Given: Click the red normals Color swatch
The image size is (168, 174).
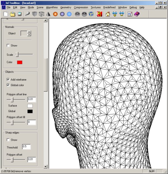Looking at the screenshot, I should (20, 62).
